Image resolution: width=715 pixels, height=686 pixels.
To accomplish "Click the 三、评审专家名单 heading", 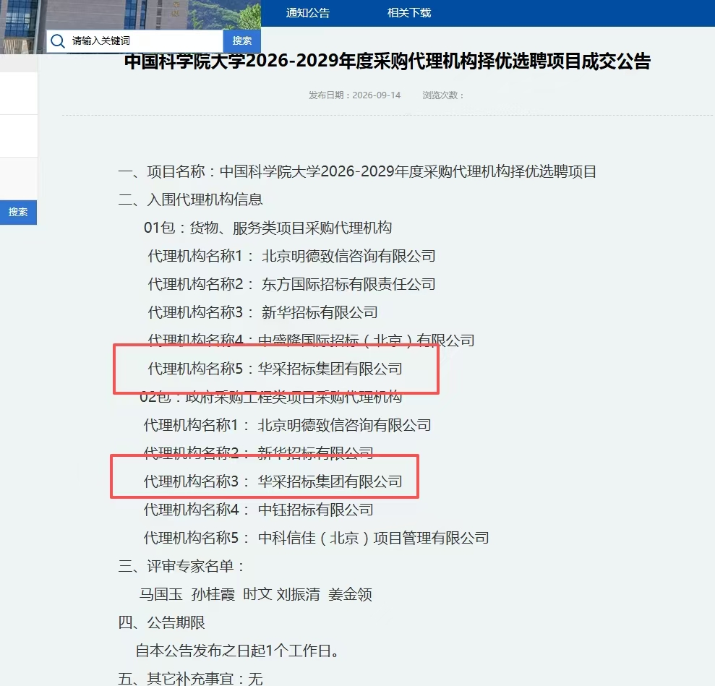I will click(181, 567).
